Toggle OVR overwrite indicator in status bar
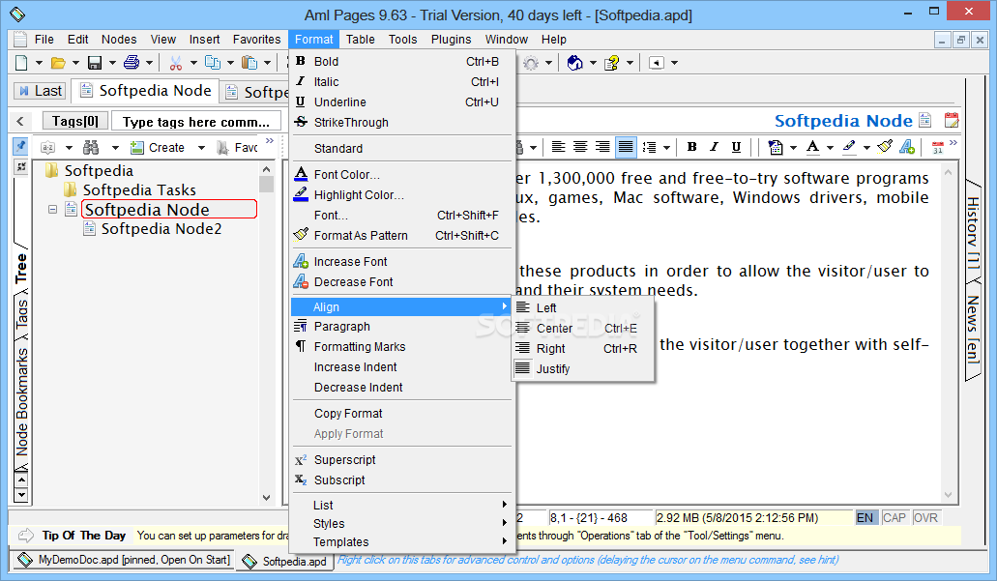Screen dimensions: 997x581 pos(925,517)
